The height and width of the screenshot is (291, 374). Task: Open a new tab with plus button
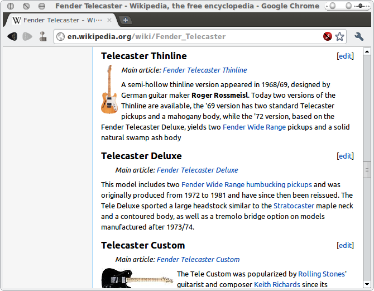(x=126, y=20)
